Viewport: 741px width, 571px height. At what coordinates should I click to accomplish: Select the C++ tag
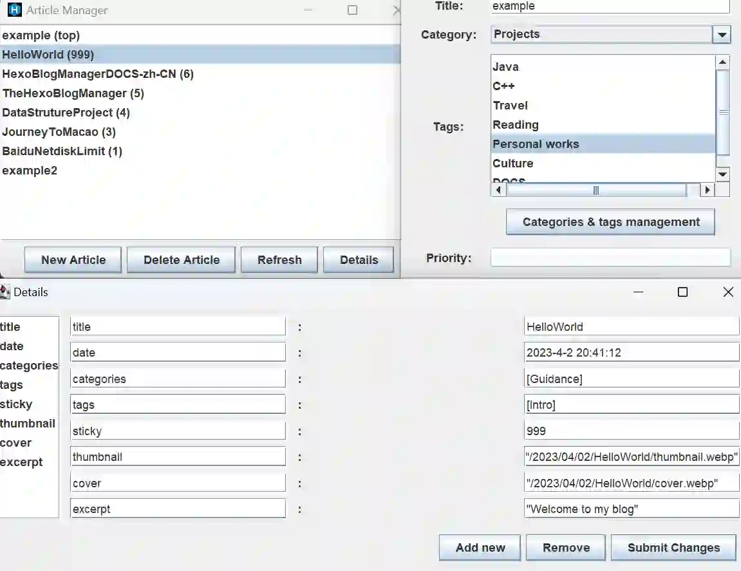pos(603,86)
